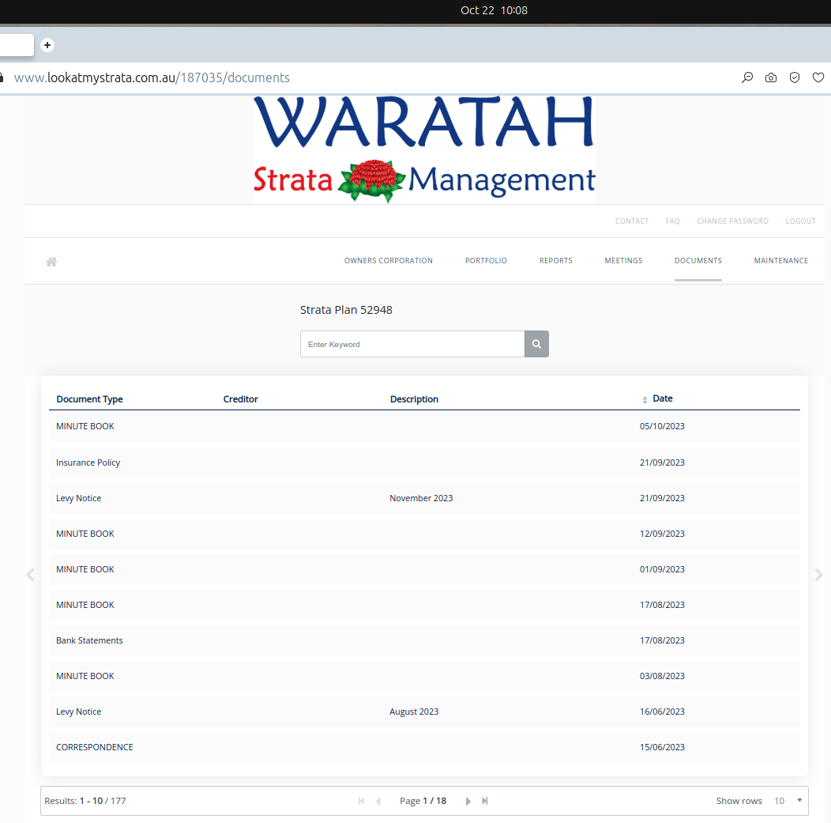Open the Owners Corporation menu
This screenshot has height=823, width=831.
(x=389, y=260)
